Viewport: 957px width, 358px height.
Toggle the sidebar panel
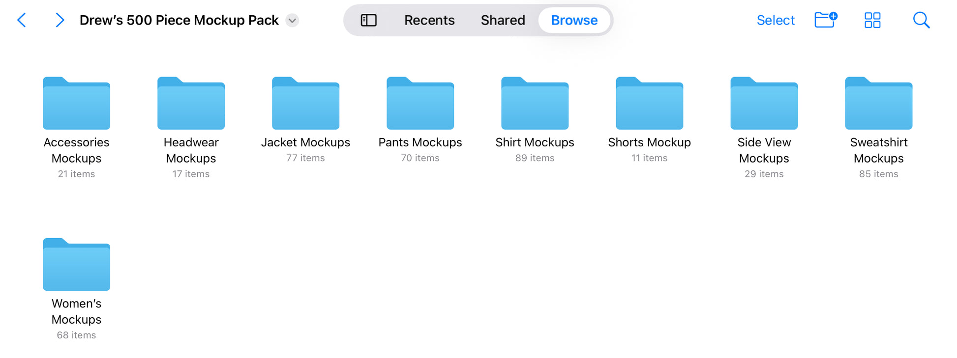pyautogui.click(x=368, y=20)
